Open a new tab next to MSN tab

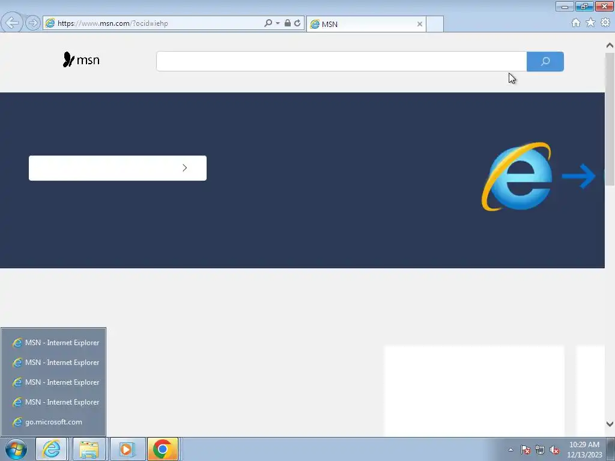click(435, 24)
